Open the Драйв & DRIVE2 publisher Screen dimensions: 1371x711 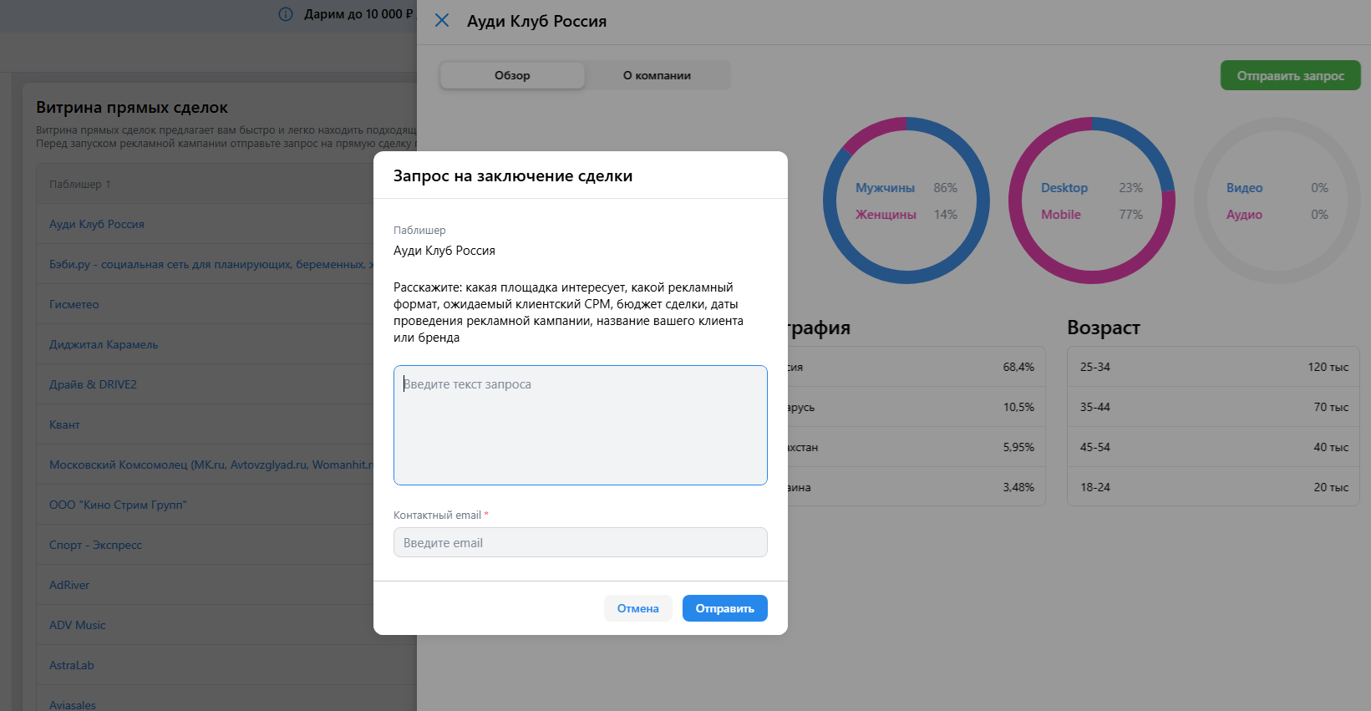pos(93,384)
